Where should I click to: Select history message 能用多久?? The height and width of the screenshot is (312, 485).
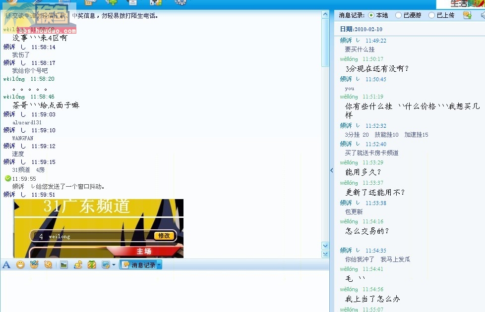pos(363,172)
